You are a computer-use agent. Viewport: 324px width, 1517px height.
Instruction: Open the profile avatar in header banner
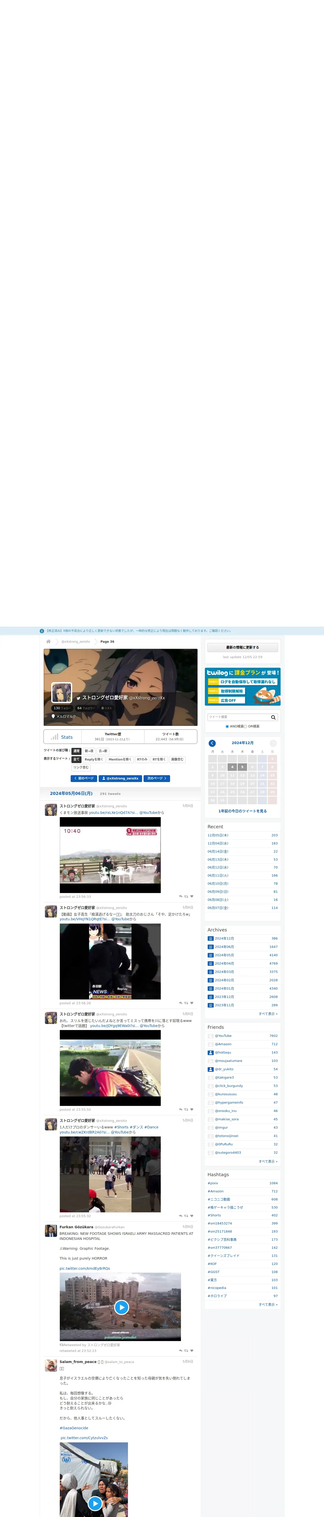(x=62, y=693)
